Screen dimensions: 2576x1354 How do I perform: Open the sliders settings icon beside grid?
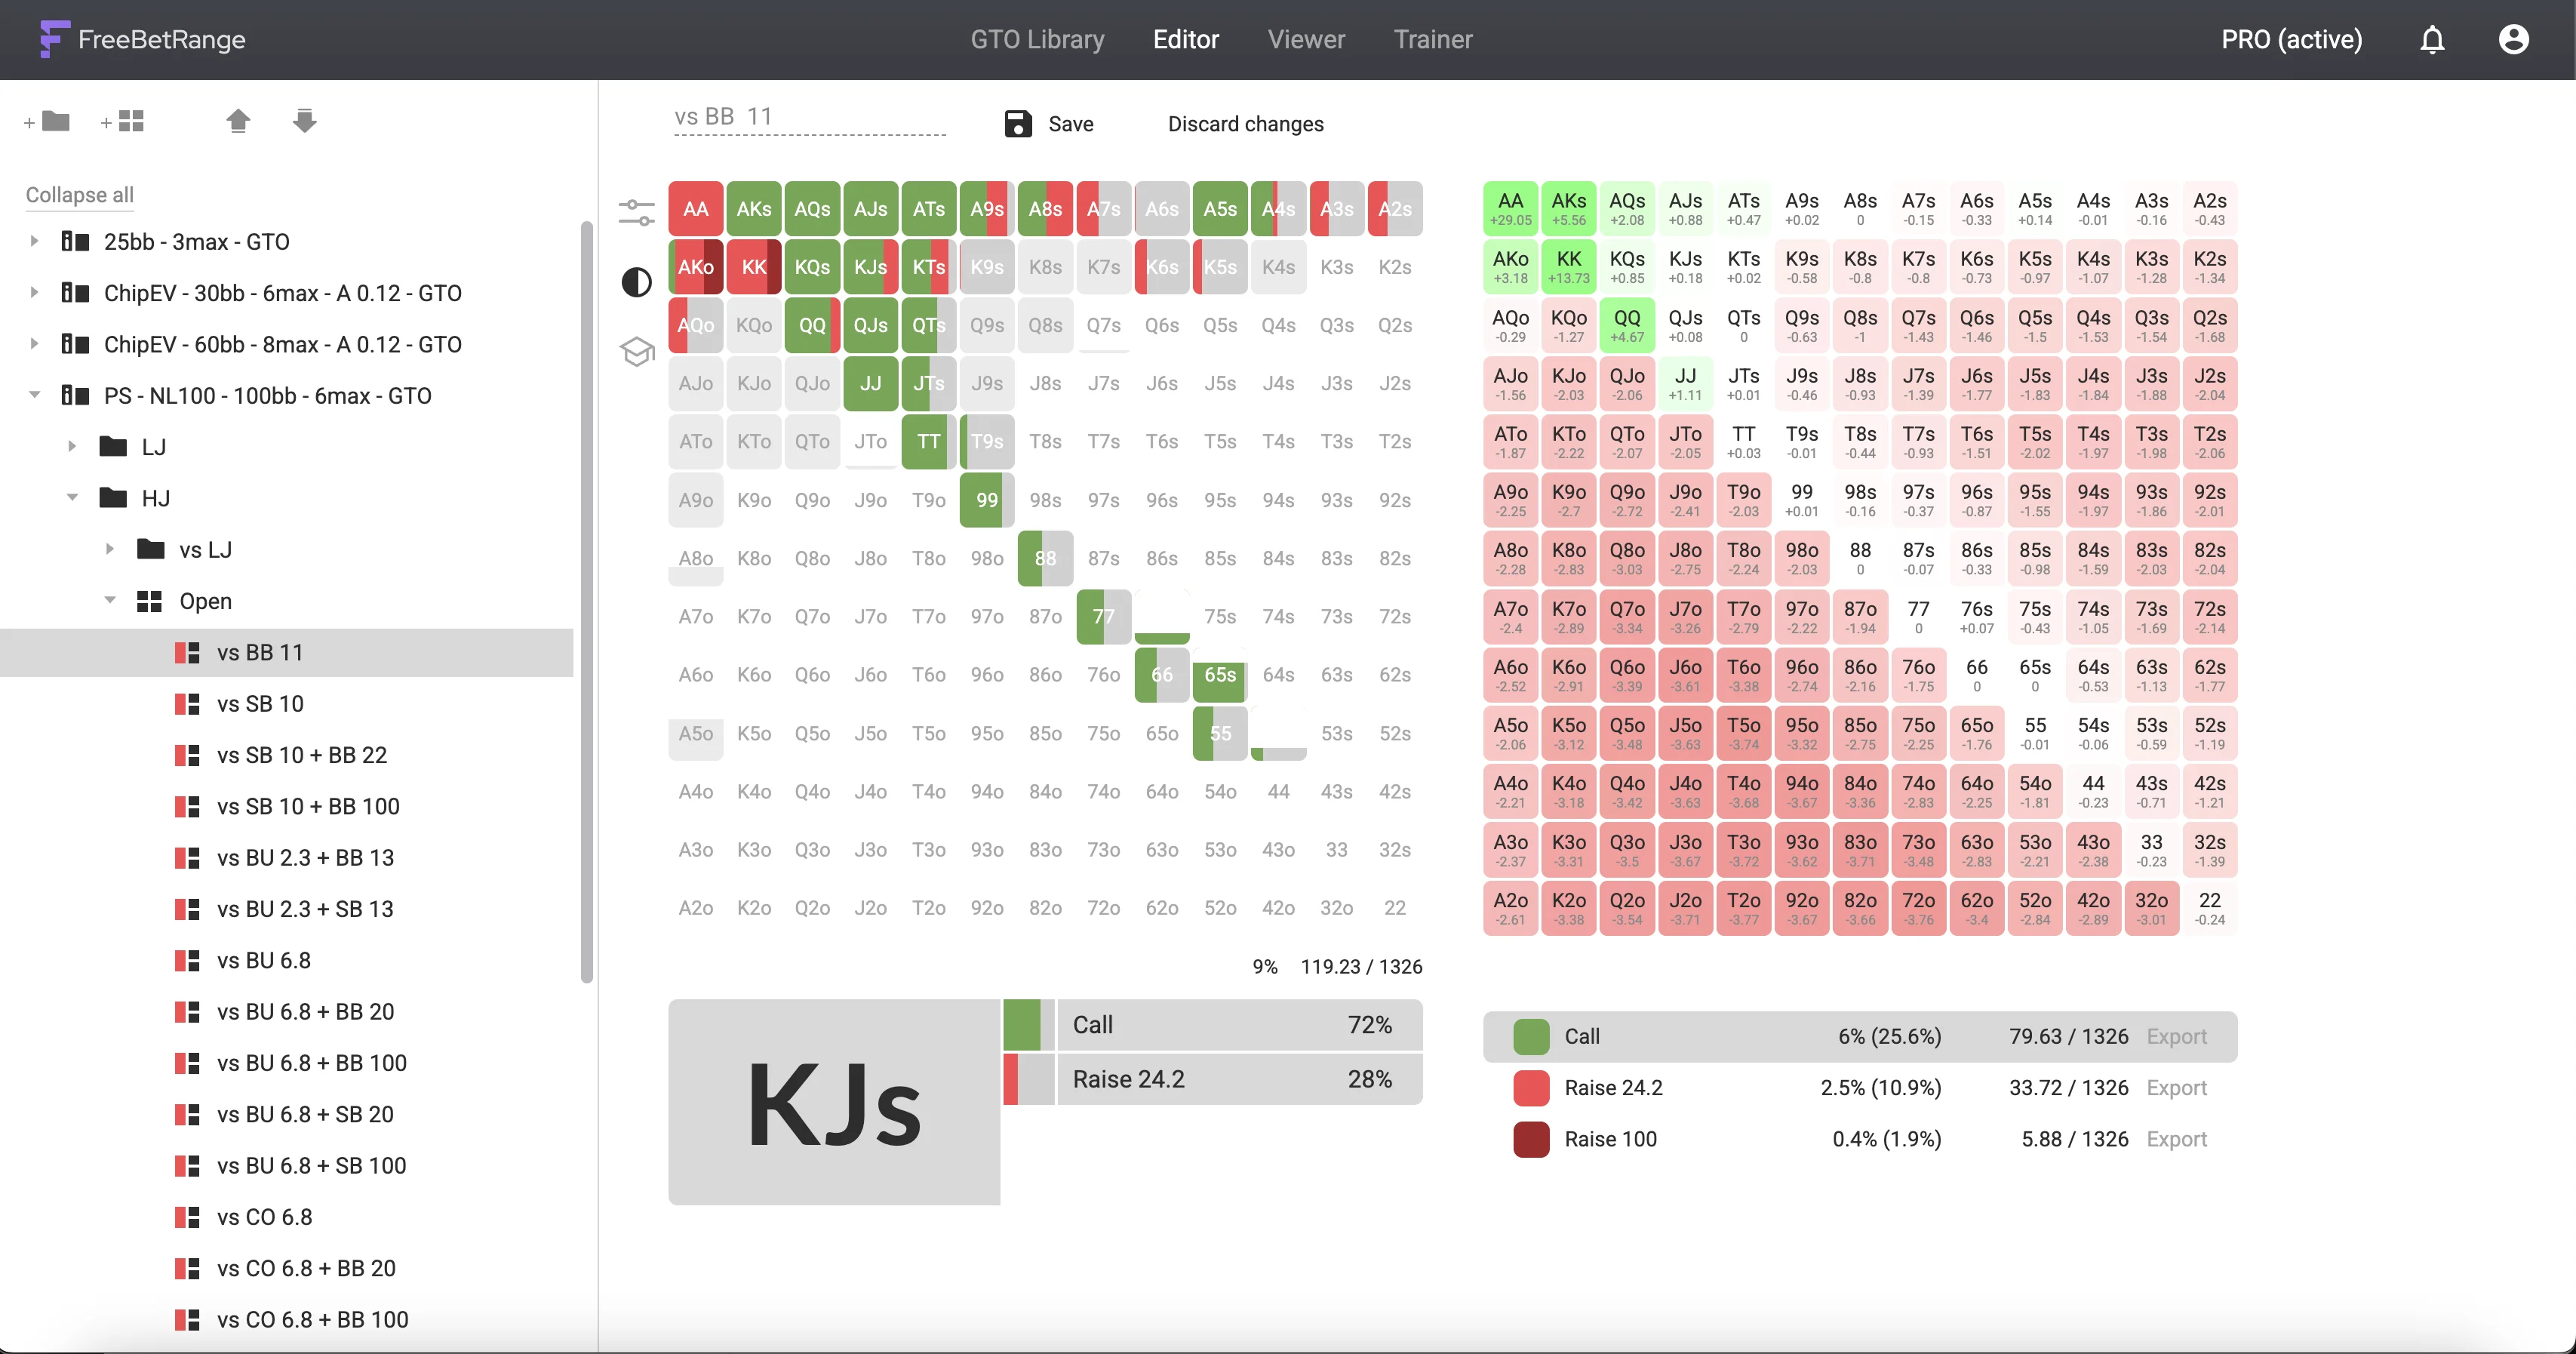[636, 212]
